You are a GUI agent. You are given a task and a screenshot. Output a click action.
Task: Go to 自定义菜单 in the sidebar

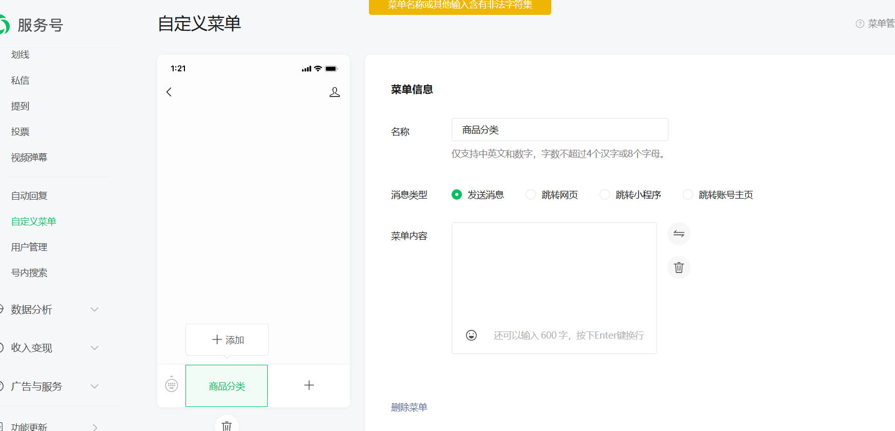click(x=34, y=222)
